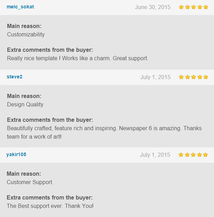The width and height of the screenshot is (214, 217).
Task: Click the Design Quality reason text
Action: click(25, 104)
